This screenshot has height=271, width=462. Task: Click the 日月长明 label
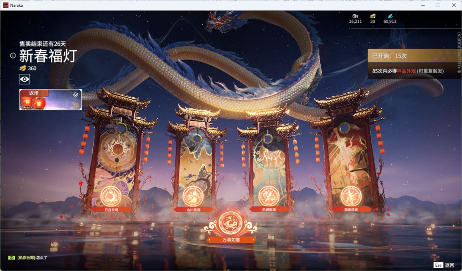[111, 210]
